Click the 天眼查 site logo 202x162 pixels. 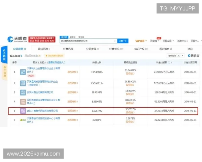pyautogui.click(x=17, y=39)
